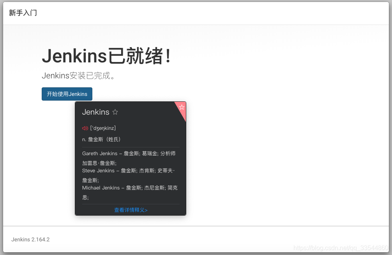Image resolution: width=392 pixels, height=255 pixels.
Task: Click the Jenkins title in dictionary popup
Action: pyautogui.click(x=96, y=112)
